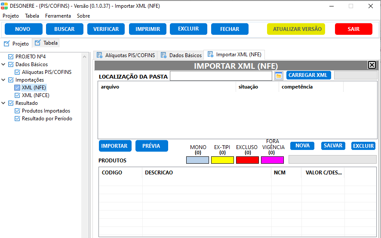Collapse the Dados Básicos tree node
The width and height of the screenshot is (381, 238).
(x=4, y=64)
